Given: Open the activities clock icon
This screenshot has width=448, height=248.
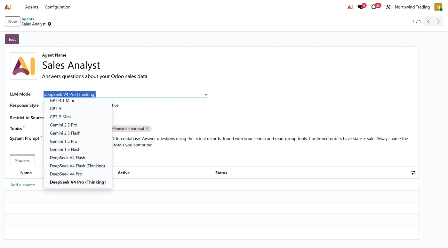Looking at the screenshot, I should coord(374,7).
